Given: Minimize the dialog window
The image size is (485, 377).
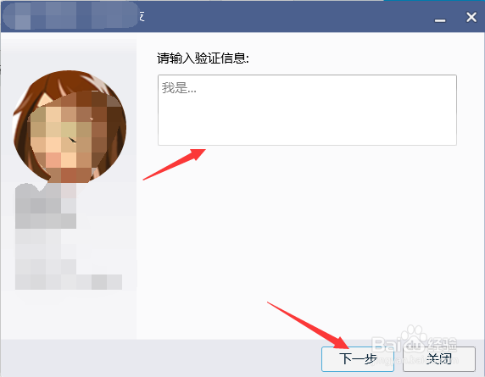Looking at the screenshot, I should point(440,20).
